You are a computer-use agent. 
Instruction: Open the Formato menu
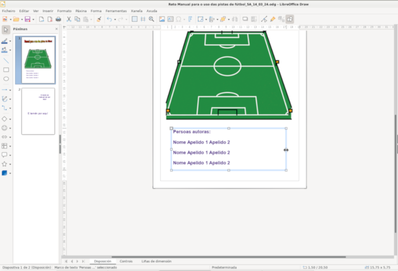(64, 10)
